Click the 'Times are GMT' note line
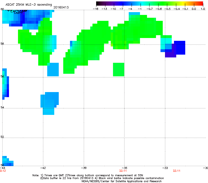Viewport: 208px width, 183px height. (x=88, y=175)
